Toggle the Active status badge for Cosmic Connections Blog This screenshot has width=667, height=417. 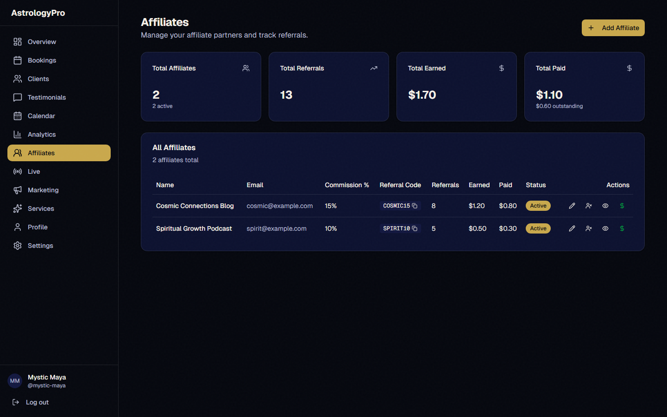[538, 206]
